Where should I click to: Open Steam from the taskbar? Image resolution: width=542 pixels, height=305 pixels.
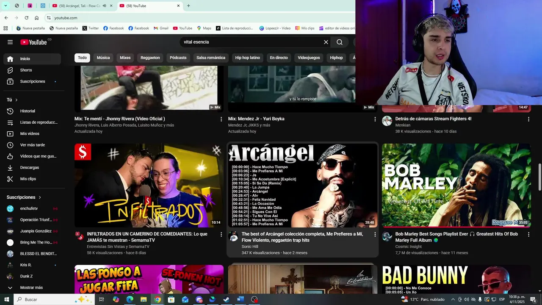[227, 299]
